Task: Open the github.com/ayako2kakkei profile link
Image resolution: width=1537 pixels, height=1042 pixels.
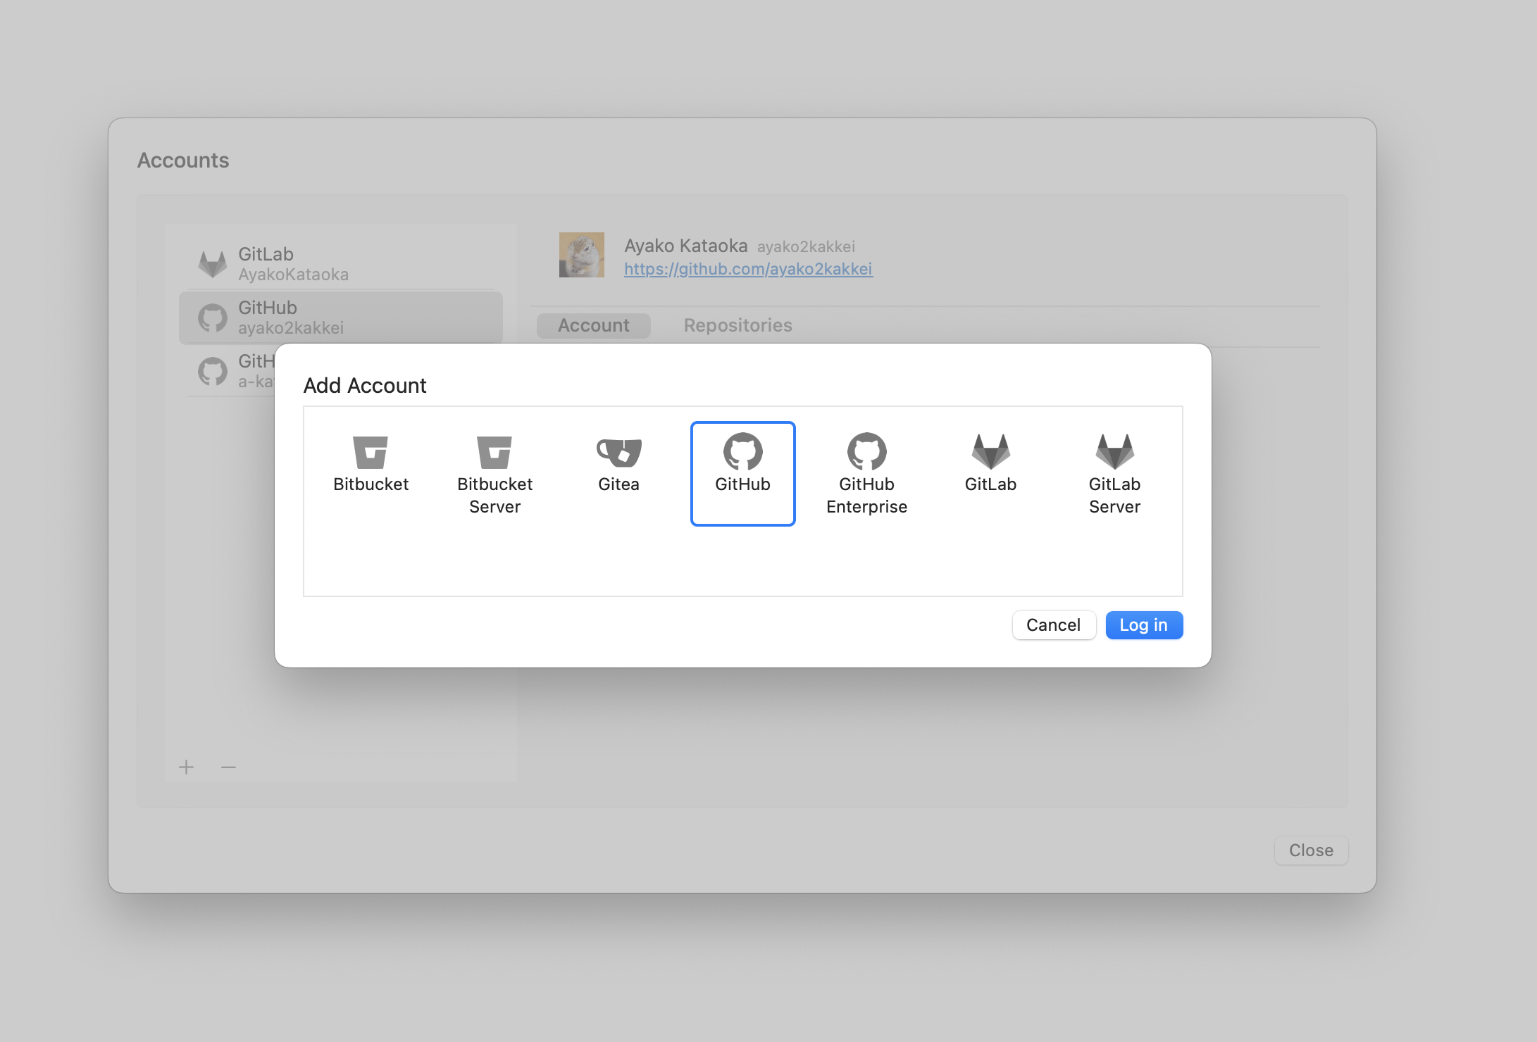Action: tap(748, 269)
